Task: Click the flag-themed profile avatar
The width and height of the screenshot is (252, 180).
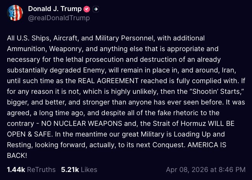Action: point(15,13)
